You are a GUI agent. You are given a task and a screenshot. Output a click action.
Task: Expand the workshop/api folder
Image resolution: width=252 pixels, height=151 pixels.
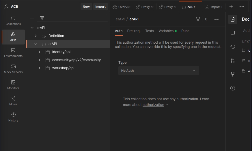click(x=40, y=68)
